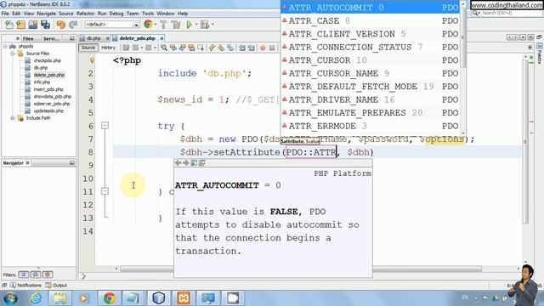The width and height of the screenshot is (544, 306).
Task: Click the lightbulb hint on line 1
Action: [92, 60]
